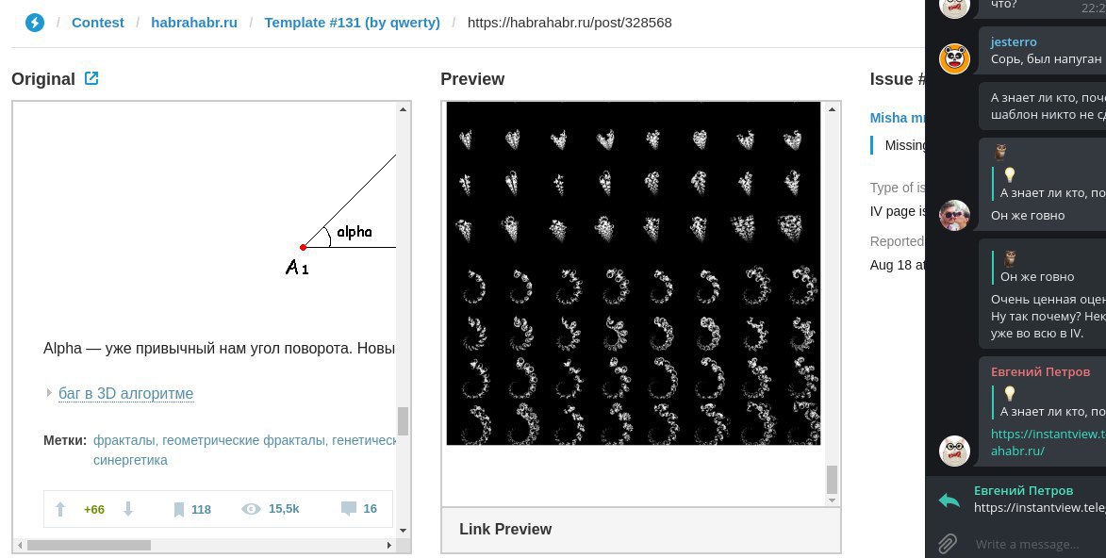The image size is (1106, 558).
Task: Click the reply arrow icon in chat
Action: coord(949,501)
